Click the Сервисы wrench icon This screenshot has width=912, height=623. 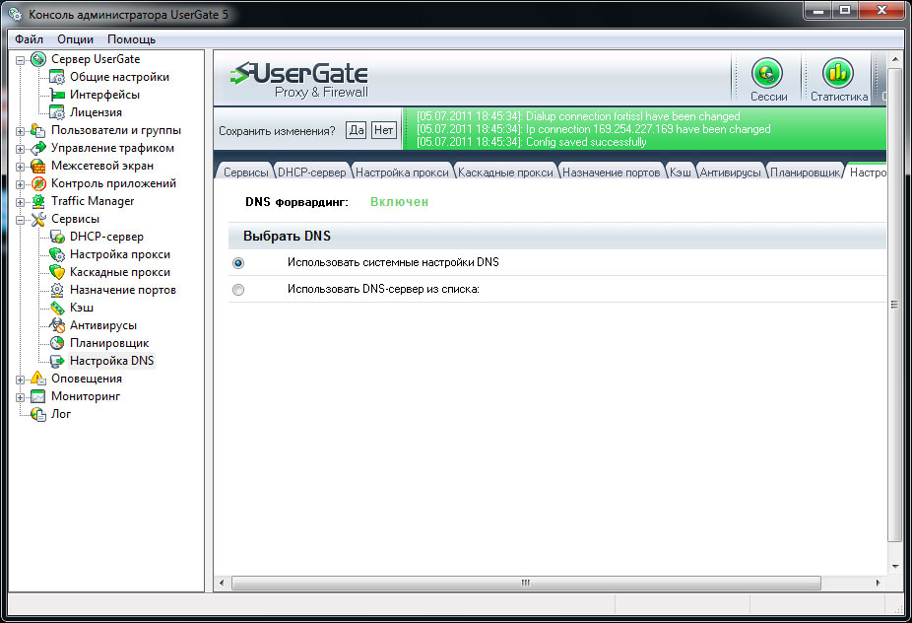37,219
